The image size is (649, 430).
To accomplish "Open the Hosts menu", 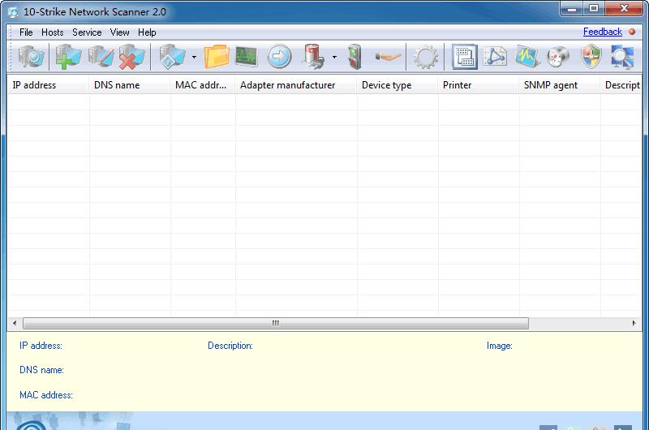I will [x=53, y=32].
